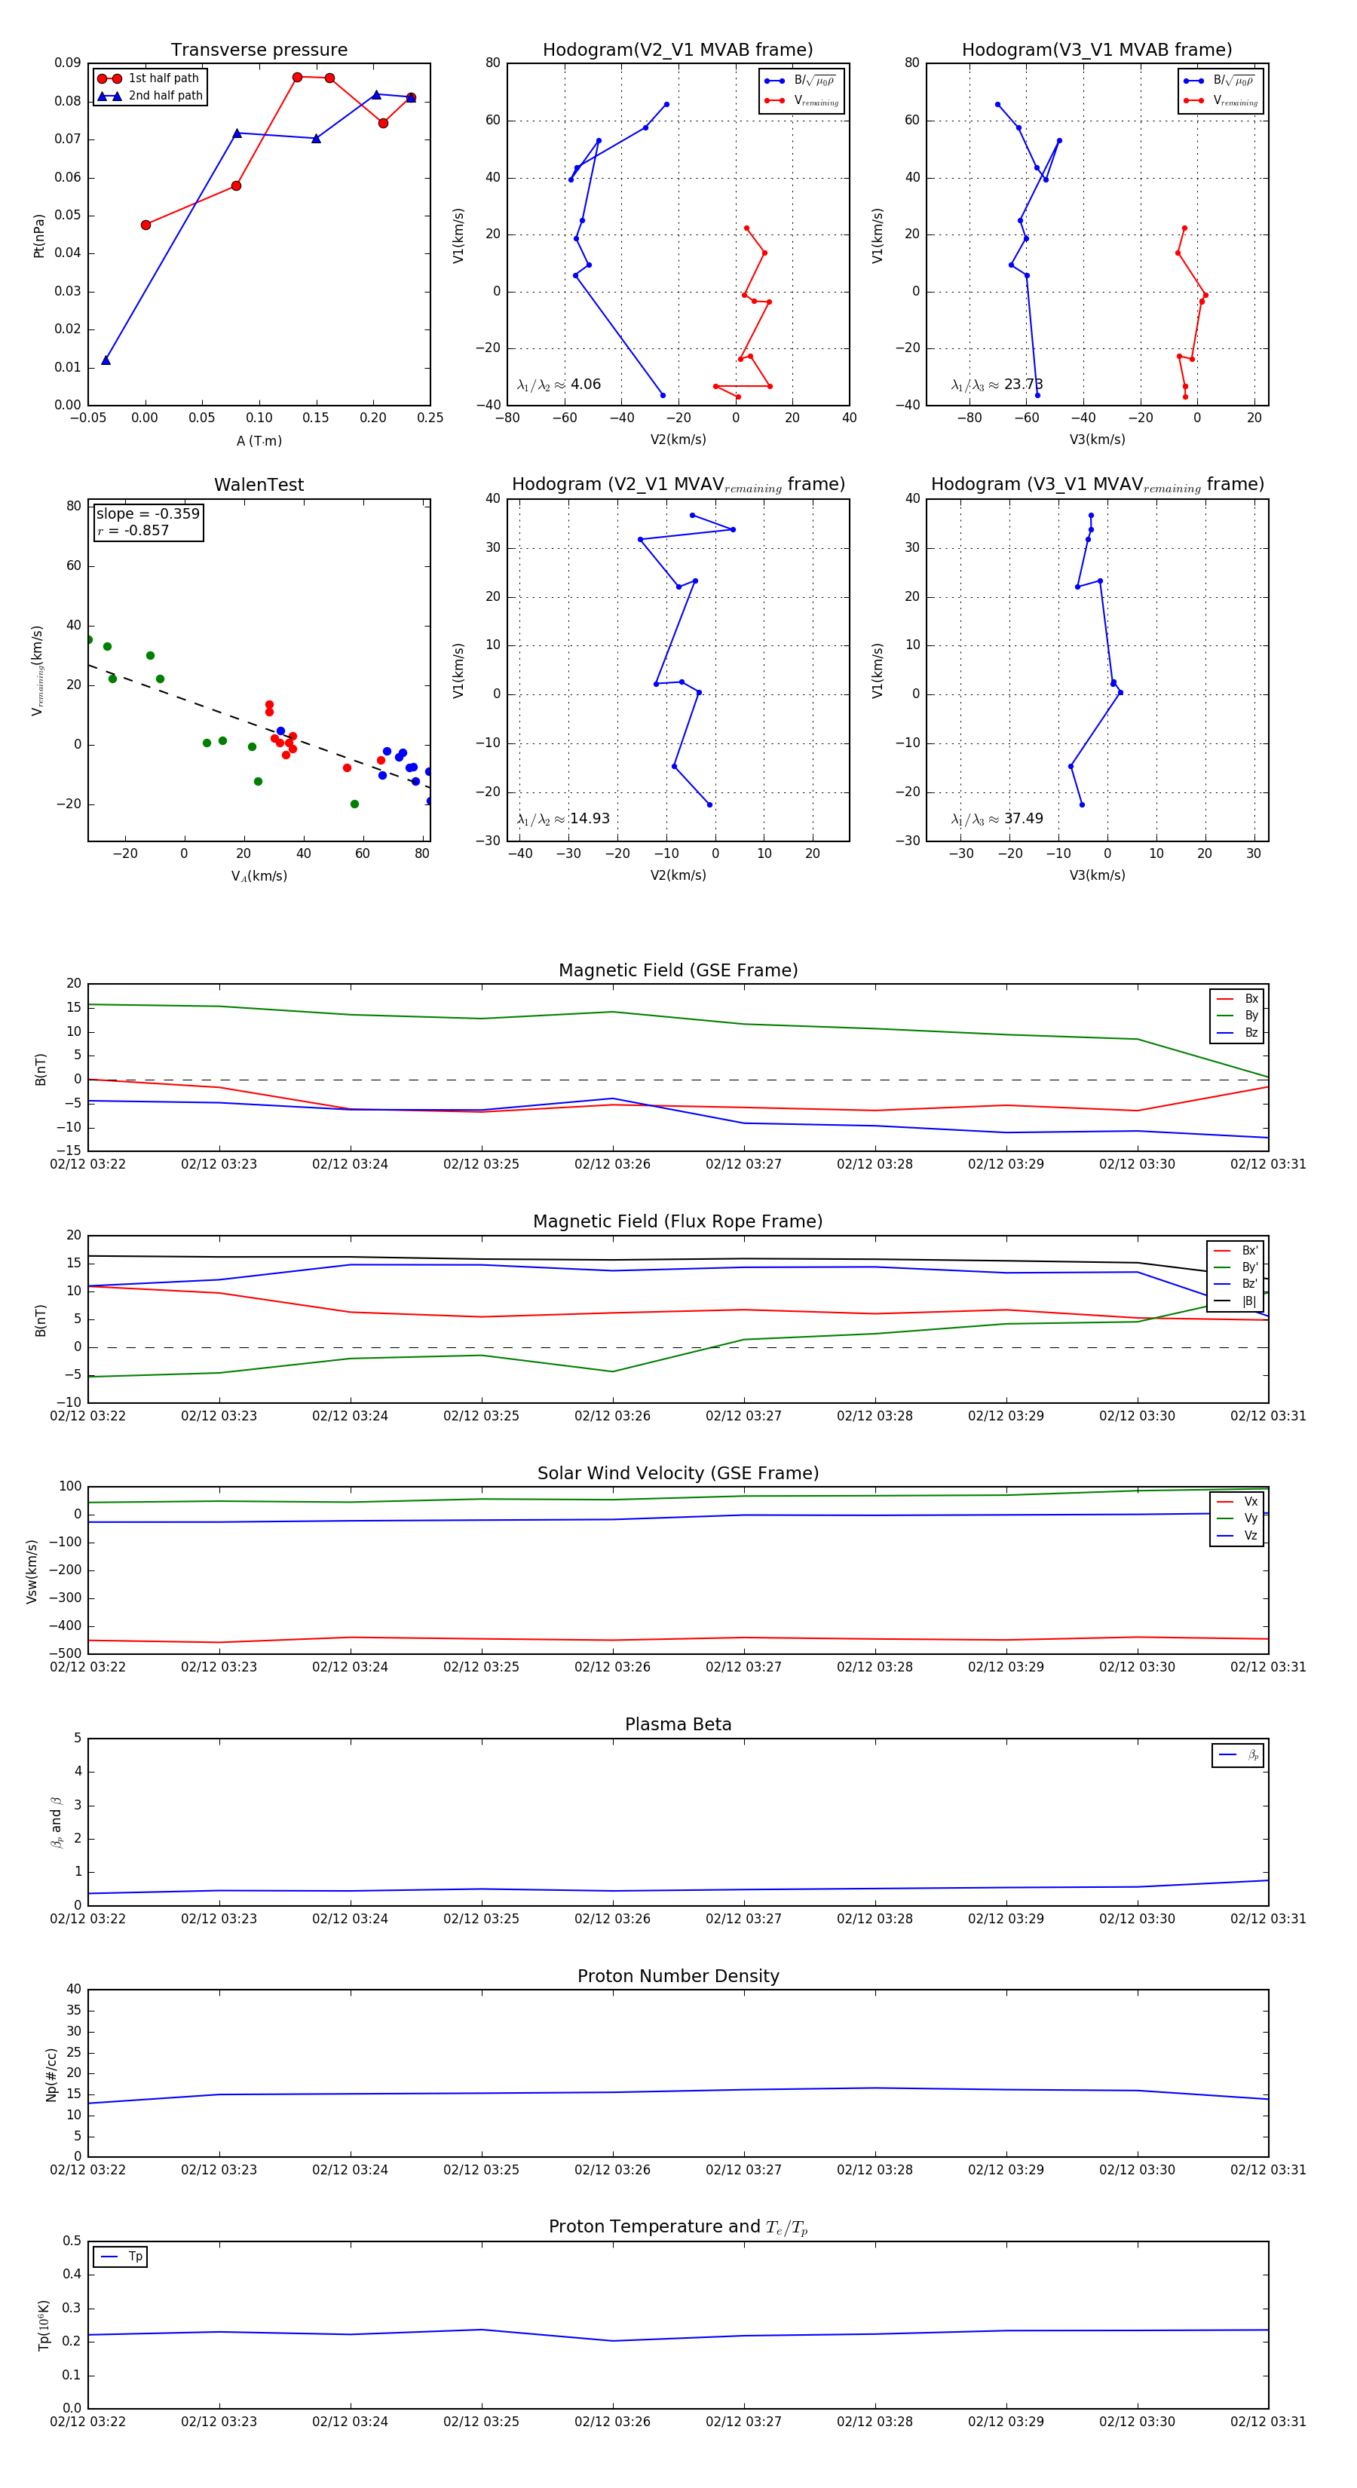Click the 'Plasma Beta' title
1357x2488 pixels.
click(678, 1724)
